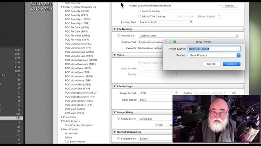Collapse the User Presets group
The image size is (261, 146).
[x=62, y=129]
